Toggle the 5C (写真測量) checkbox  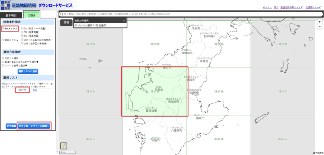point(22,36)
